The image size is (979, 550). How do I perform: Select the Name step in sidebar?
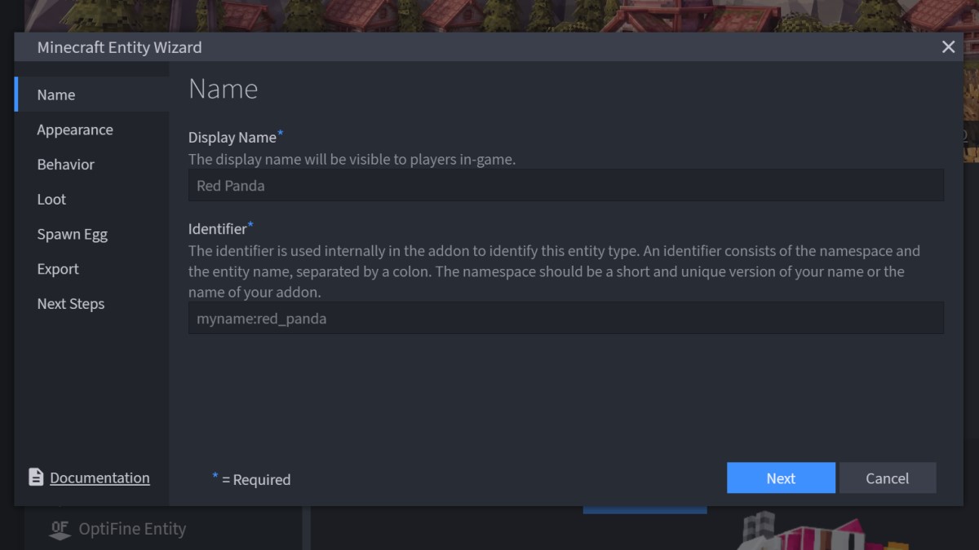(x=56, y=95)
